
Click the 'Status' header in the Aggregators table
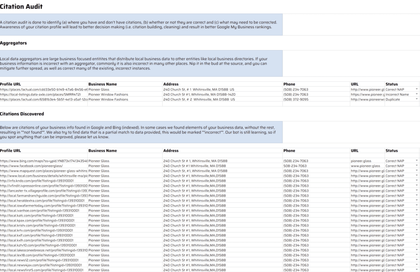coord(392,84)
